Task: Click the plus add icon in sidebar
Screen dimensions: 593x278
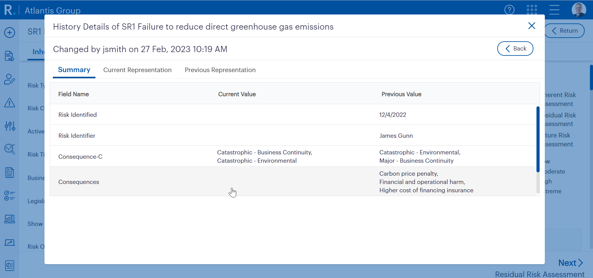Action: 10,32
